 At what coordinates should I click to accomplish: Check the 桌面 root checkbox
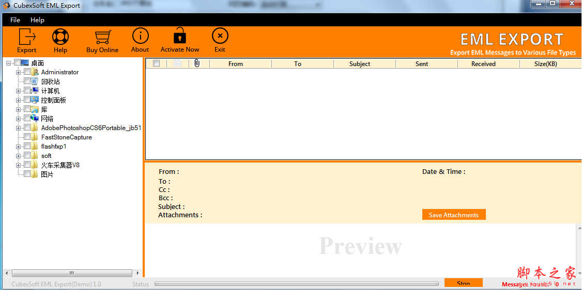(18, 62)
